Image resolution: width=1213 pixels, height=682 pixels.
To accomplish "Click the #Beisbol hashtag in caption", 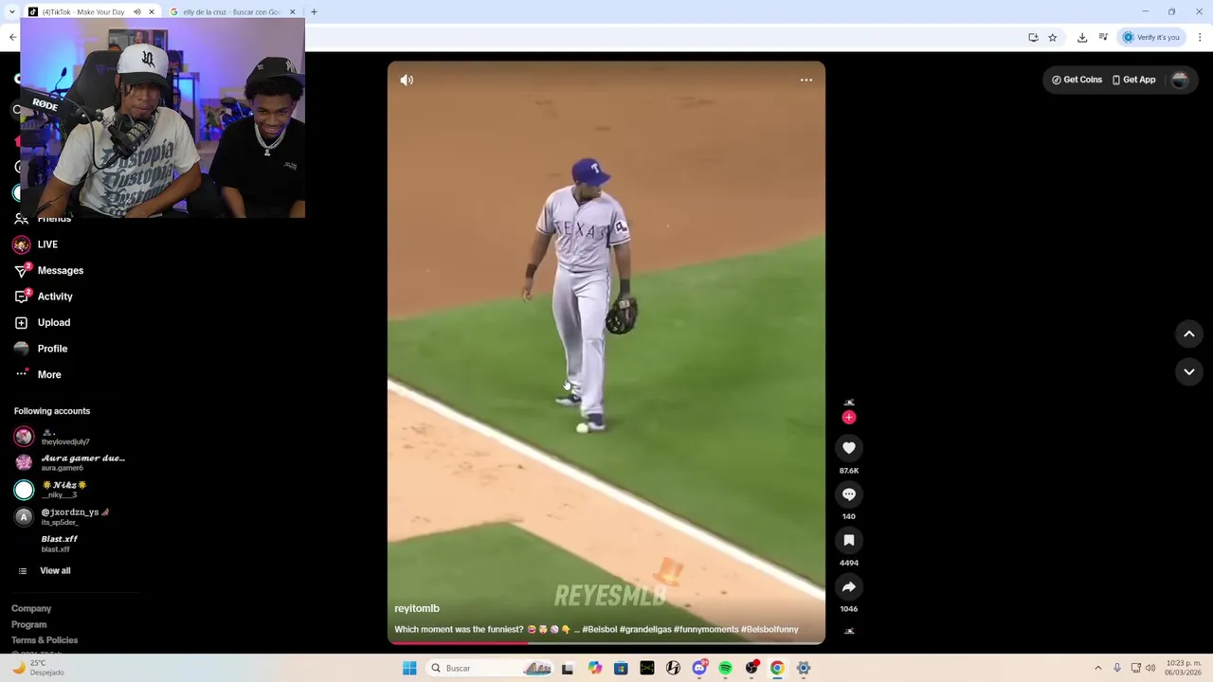I will pos(599,630).
